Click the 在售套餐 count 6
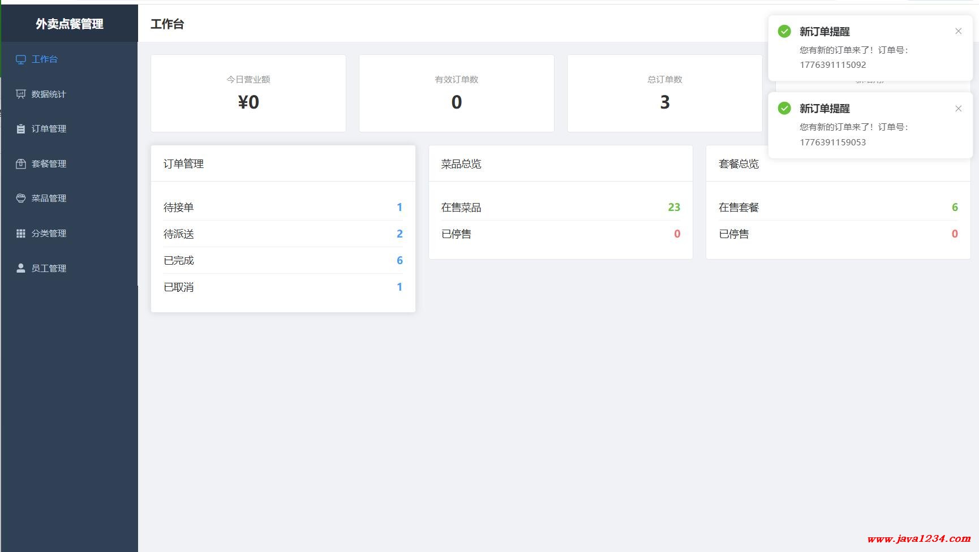979x552 pixels. click(954, 208)
